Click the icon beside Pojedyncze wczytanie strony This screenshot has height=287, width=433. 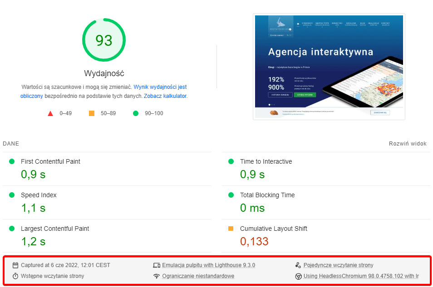click(298, 265)
